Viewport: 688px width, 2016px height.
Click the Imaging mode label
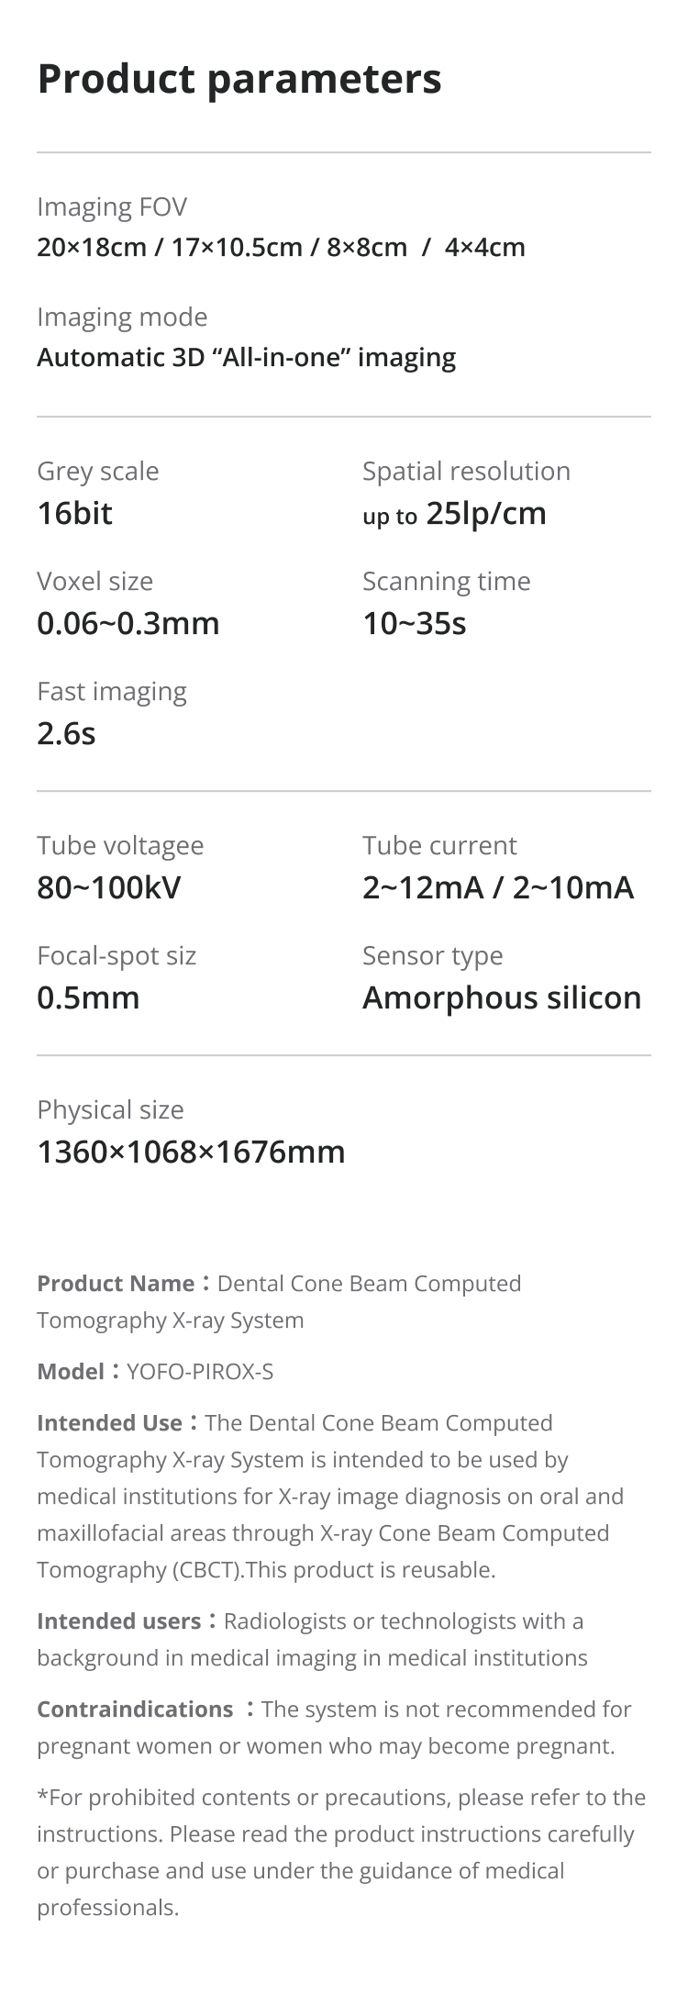click(x=122, y=317)
